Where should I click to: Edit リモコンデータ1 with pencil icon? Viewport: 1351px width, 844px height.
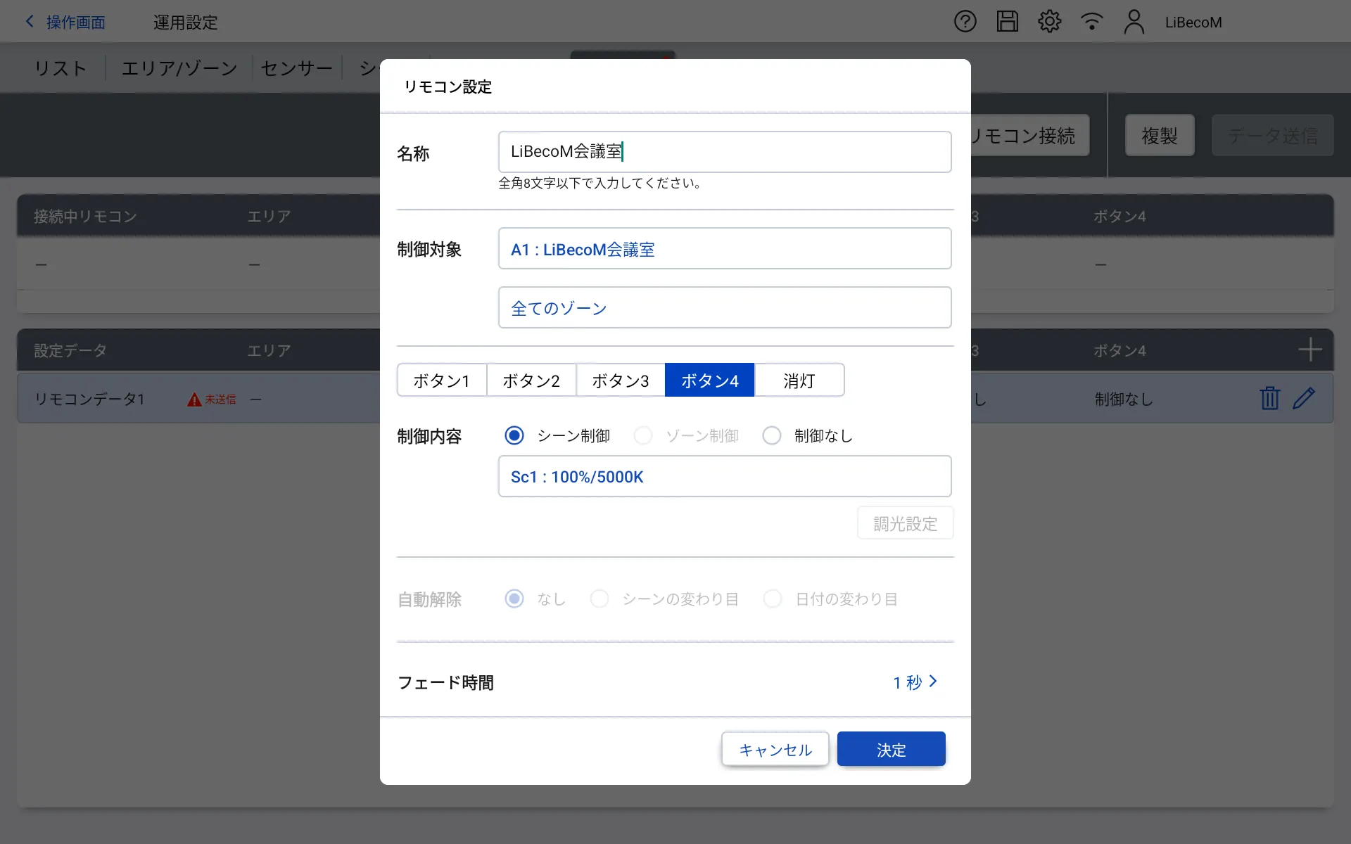[x=1303, y=398]
